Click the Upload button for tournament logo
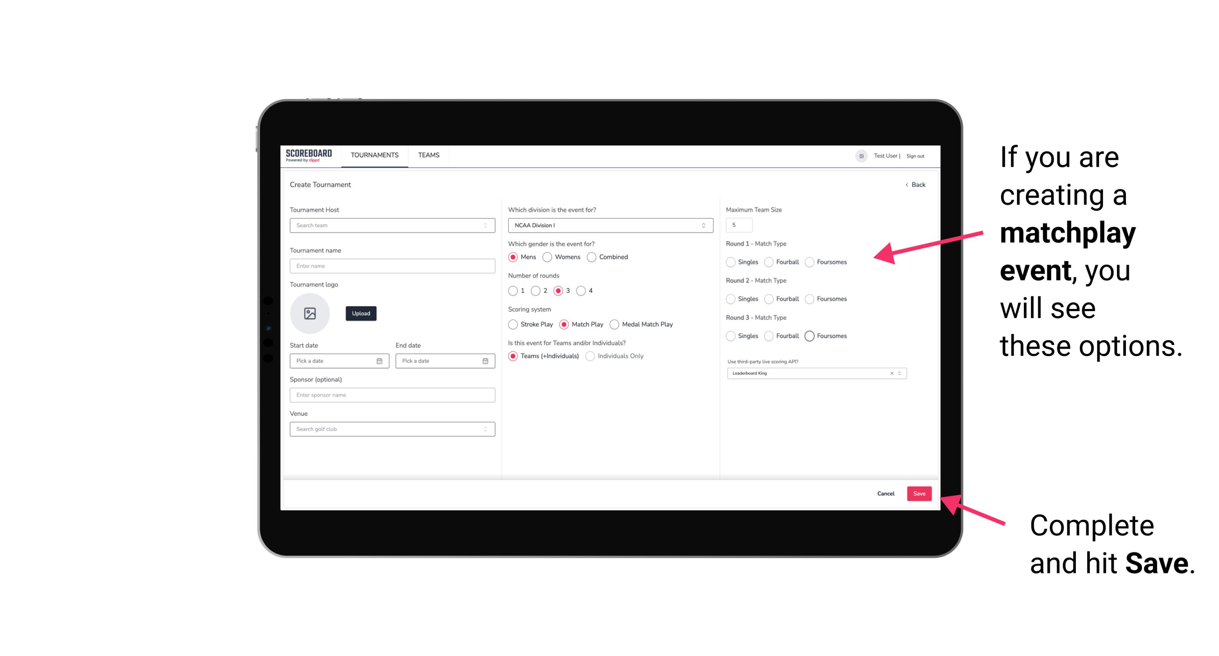The width and height of the screenshot is (1219, 656). click(361, 313)
